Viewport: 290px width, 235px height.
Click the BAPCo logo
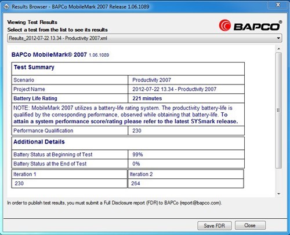(251, 25)
